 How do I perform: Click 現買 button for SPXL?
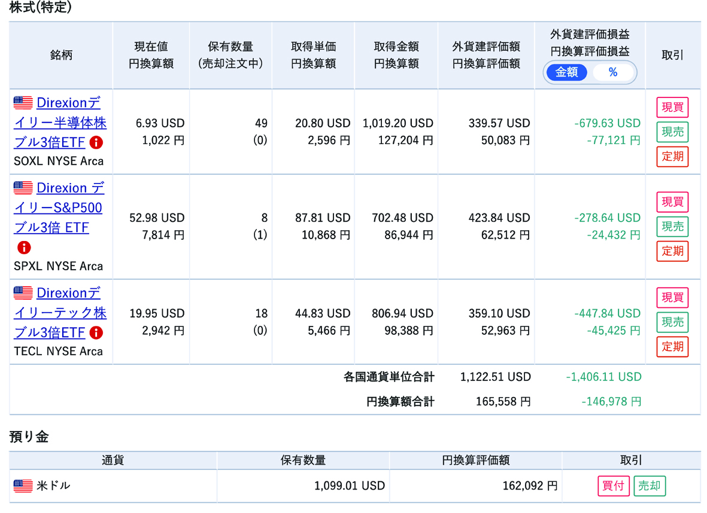click(672, 201)
